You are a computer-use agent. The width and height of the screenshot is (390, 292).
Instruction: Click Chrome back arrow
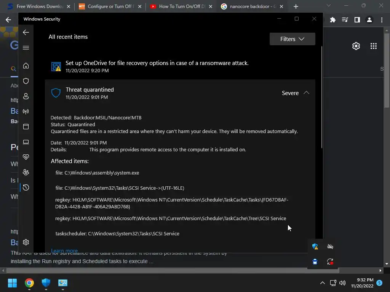(8, 20)
